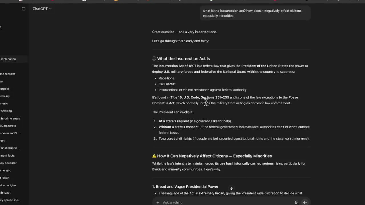Open the 'alism origins' chat in sidebar
Image resolution: width=365 pixels, height=205 pixels.
13,185
